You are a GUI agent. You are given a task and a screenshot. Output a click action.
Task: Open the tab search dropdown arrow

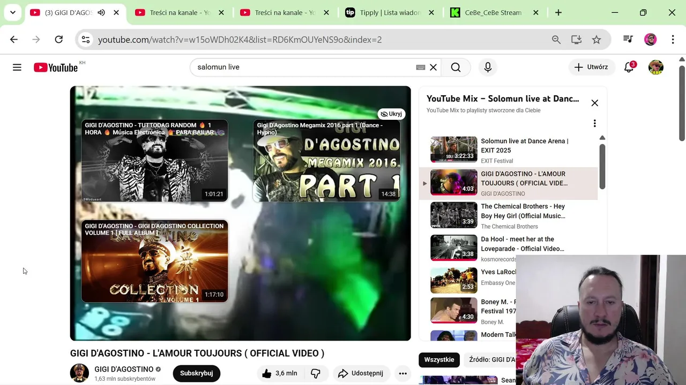click(x=12, y=12)
